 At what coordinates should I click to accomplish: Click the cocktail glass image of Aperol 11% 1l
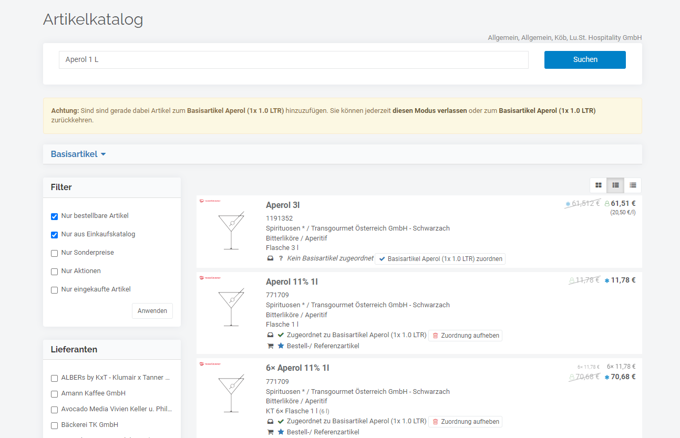[x=231, y=307]
